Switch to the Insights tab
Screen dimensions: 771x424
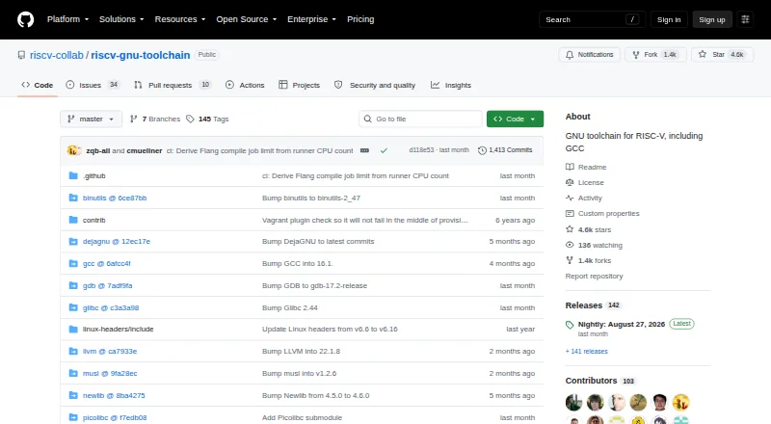[451, 85]
